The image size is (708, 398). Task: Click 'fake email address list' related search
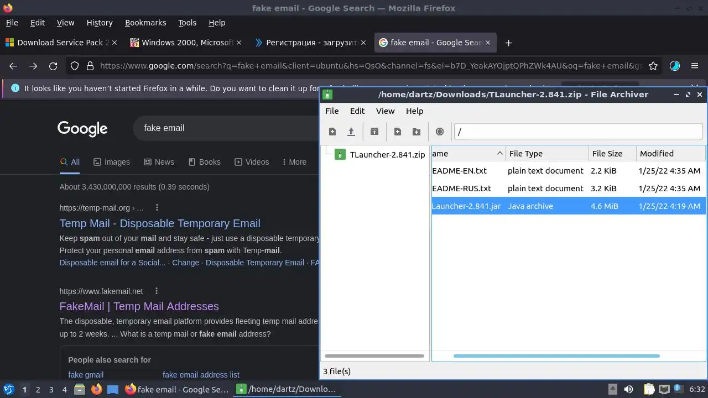(x=201, y=375)
